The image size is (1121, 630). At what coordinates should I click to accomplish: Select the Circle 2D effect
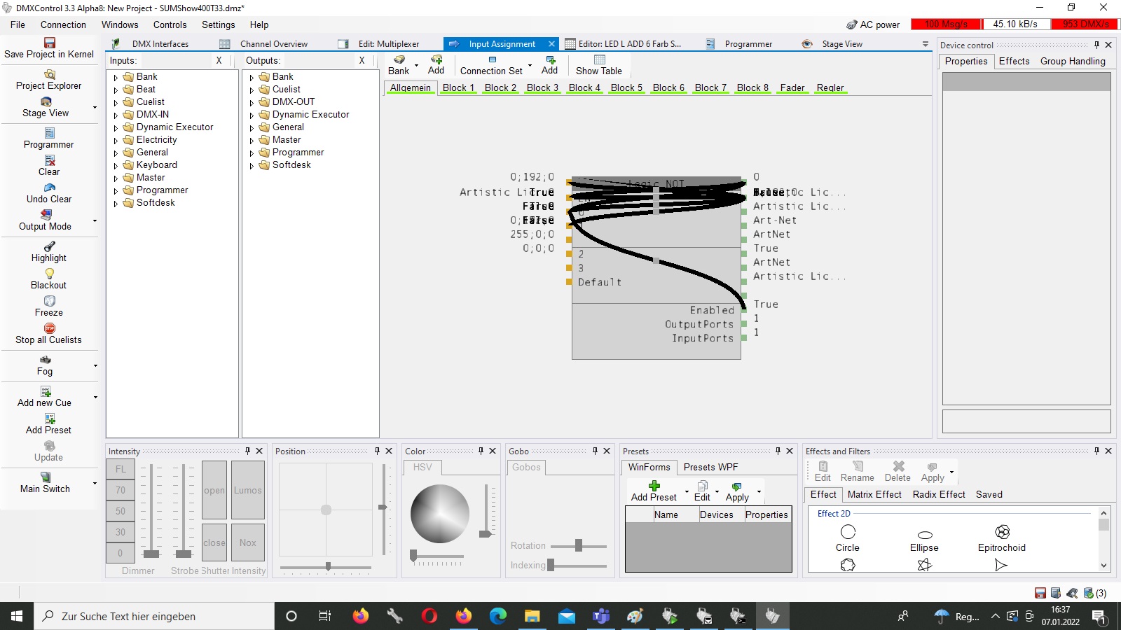pos(848,532)
